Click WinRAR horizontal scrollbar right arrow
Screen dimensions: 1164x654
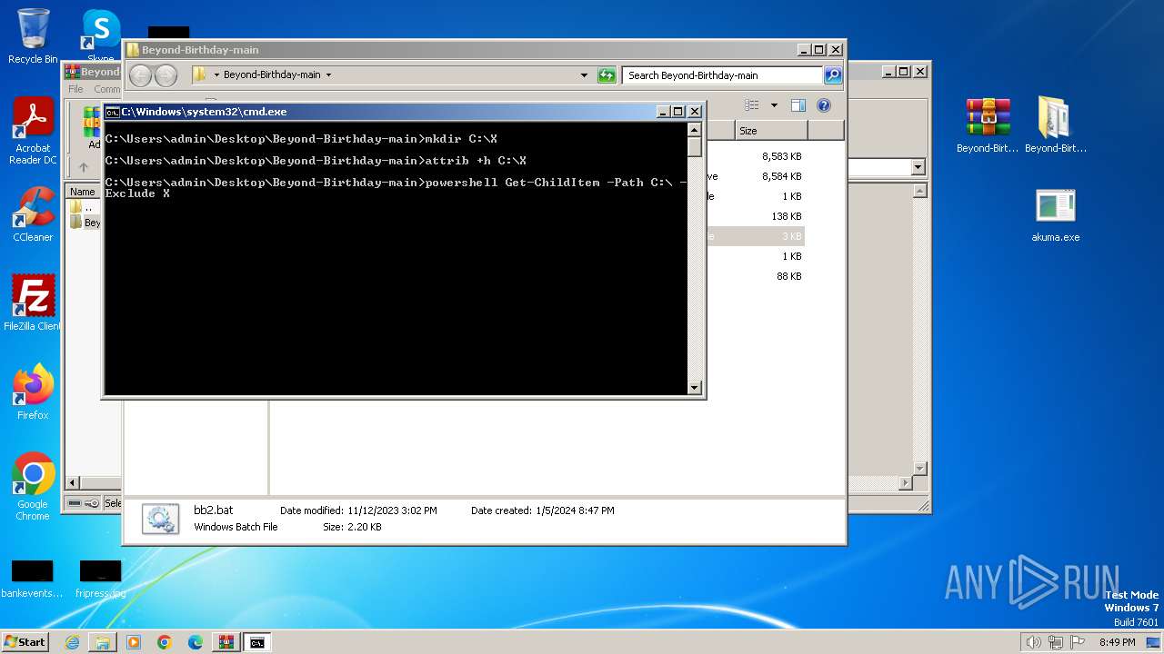(x=904, y=483)
